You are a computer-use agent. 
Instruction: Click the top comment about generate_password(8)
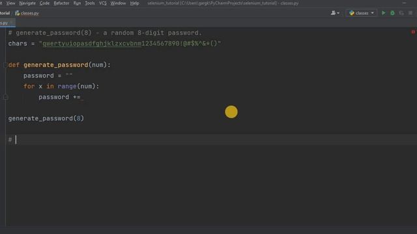(x=105, y=33)
